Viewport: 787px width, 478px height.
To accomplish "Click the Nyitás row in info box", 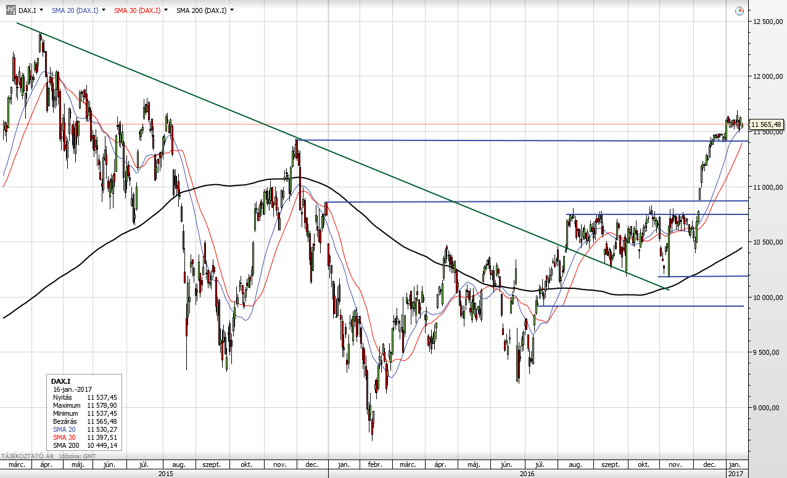I will click(x=85, y=397).
